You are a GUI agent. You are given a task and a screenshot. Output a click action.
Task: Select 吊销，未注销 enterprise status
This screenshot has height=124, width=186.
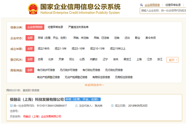point(81,38)
